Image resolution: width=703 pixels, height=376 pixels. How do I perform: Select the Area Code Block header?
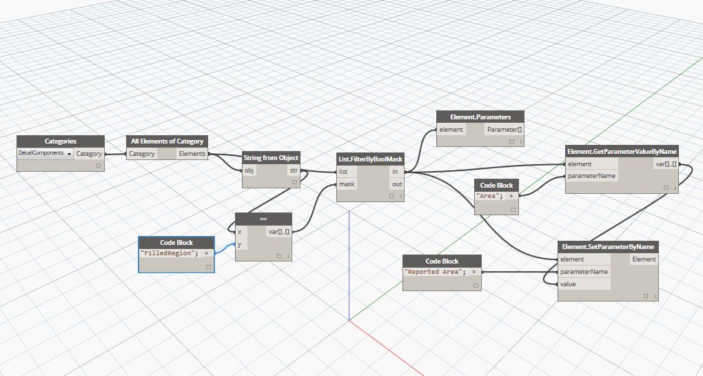point(496,186)
